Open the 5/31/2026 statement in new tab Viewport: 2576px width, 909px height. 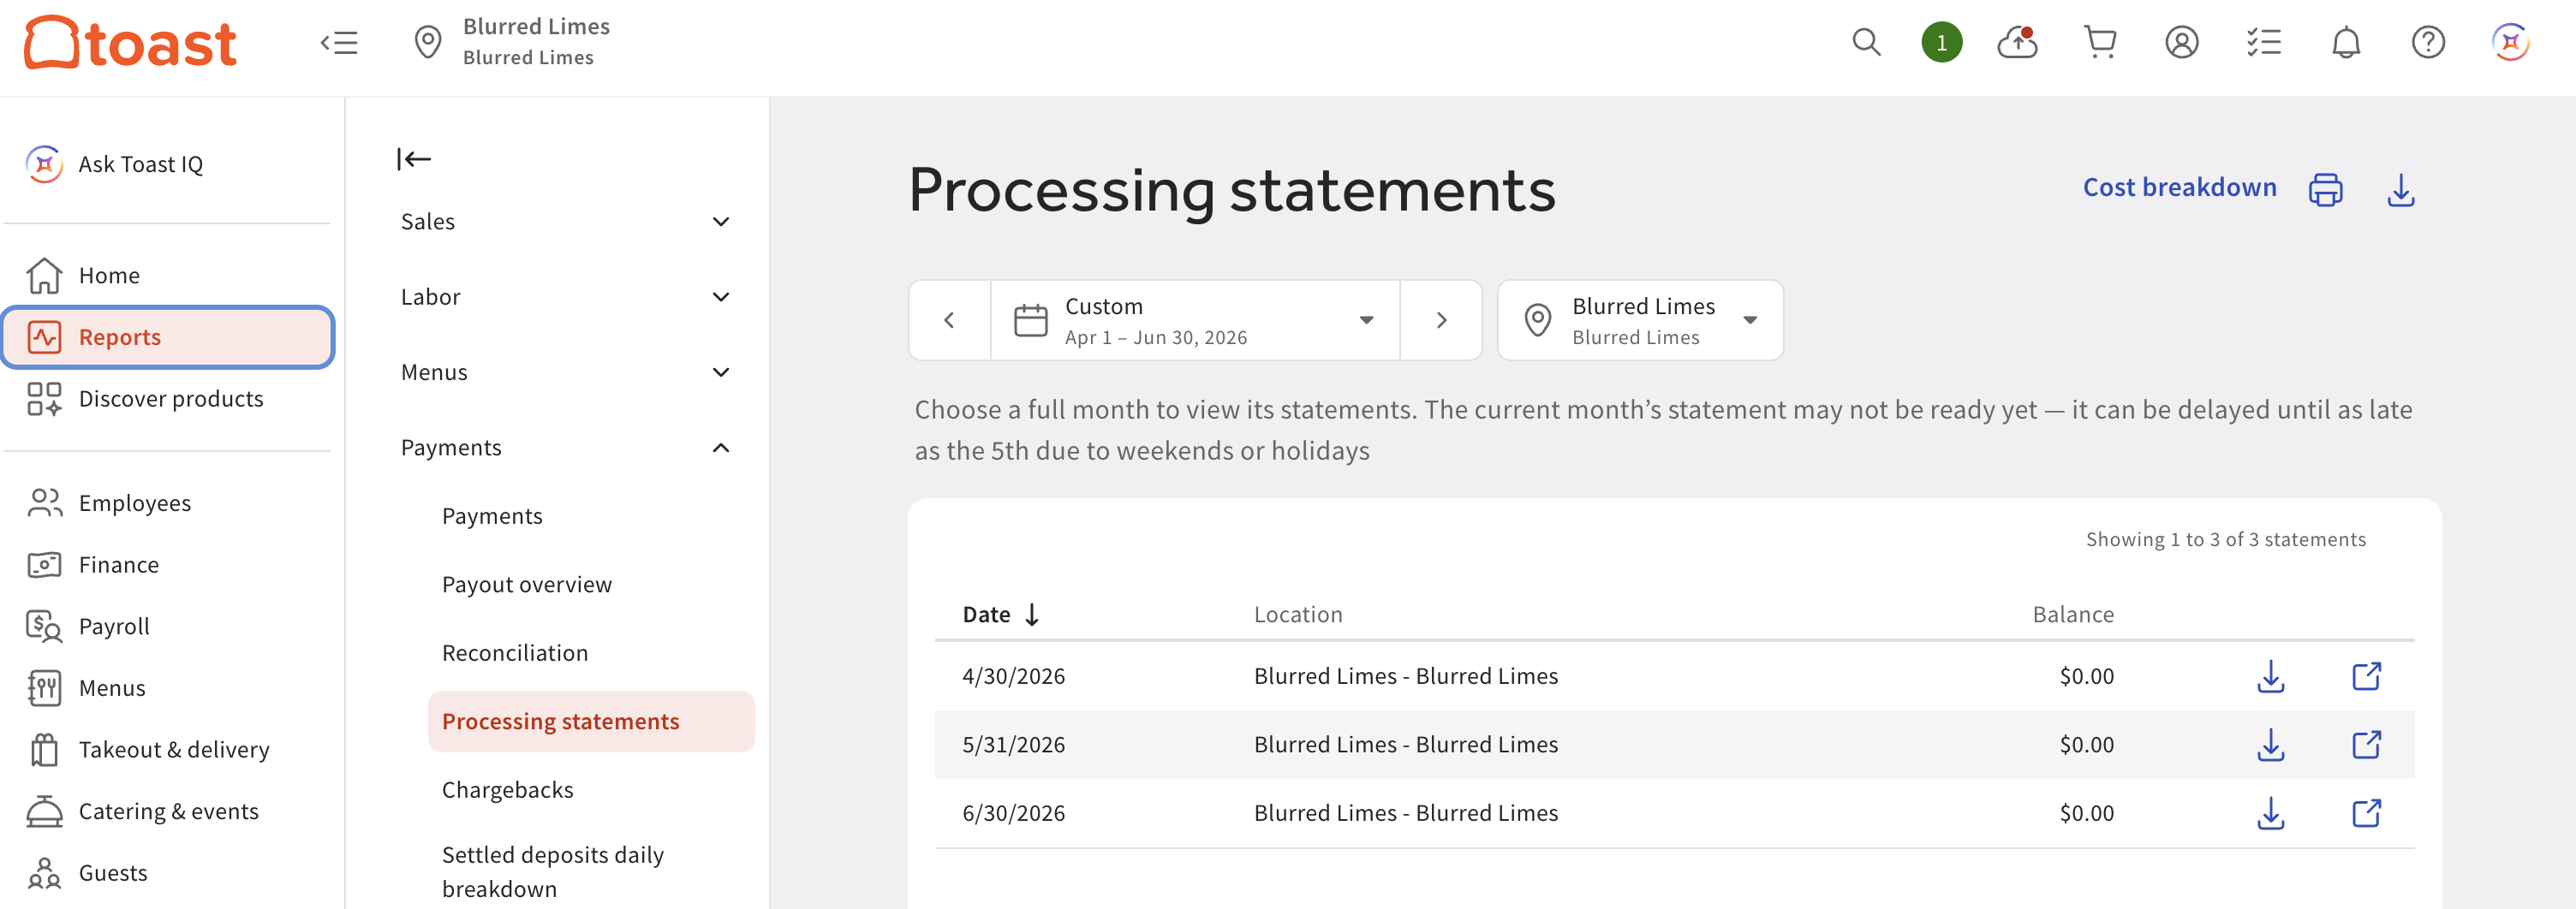click(2365, 745)
